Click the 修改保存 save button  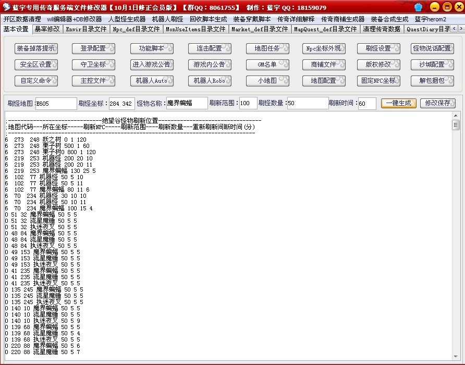pos(438,103)
